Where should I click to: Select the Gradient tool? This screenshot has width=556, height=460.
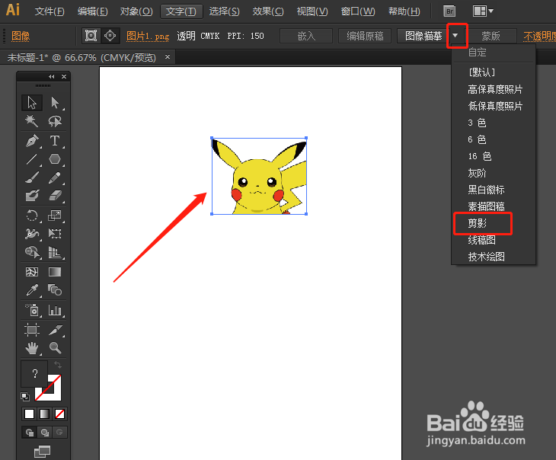[x=55, y=272]
